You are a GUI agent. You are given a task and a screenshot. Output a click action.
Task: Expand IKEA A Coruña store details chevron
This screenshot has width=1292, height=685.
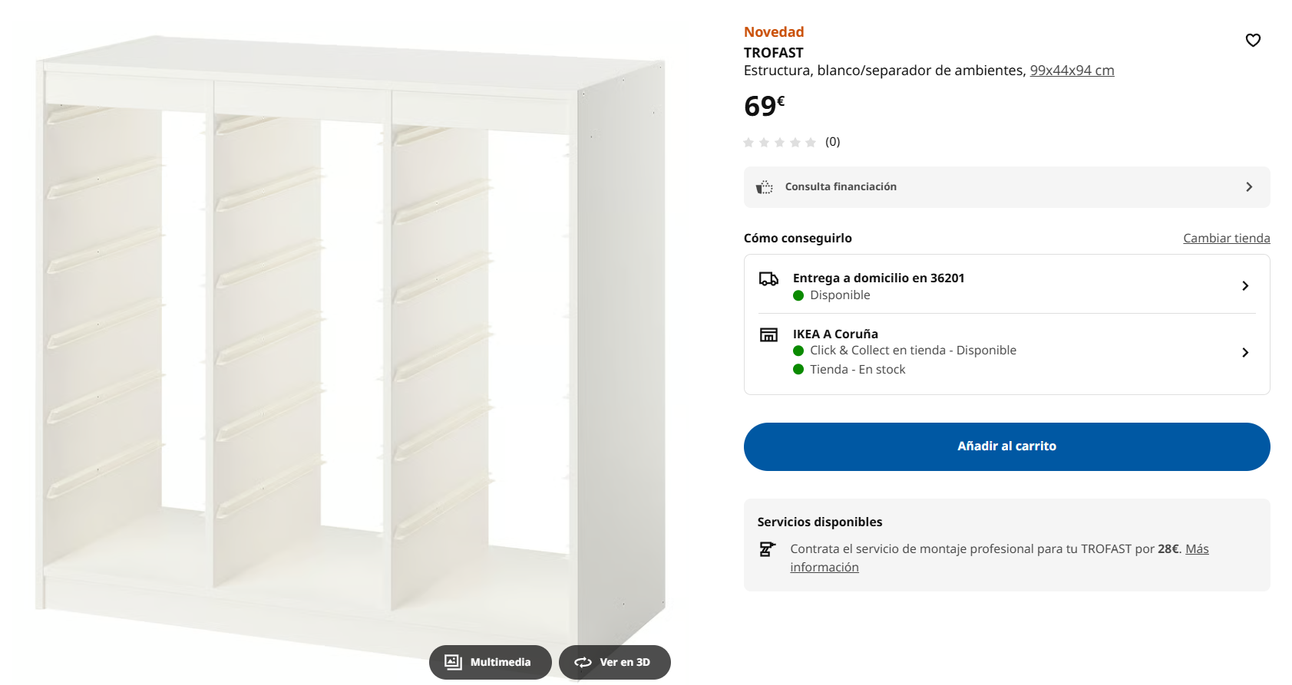(1245, 353)
